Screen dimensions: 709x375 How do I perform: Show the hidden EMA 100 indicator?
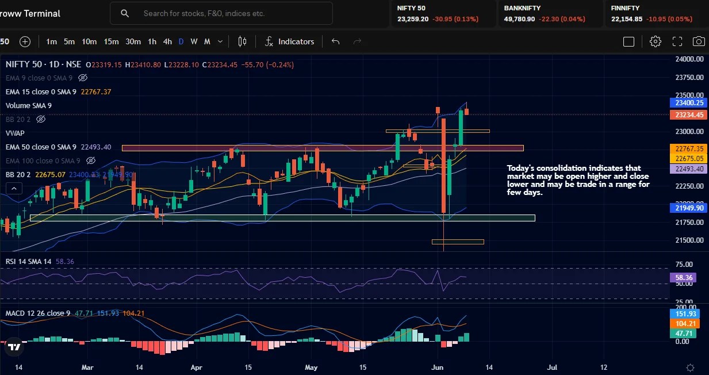[x=90, y=160]
